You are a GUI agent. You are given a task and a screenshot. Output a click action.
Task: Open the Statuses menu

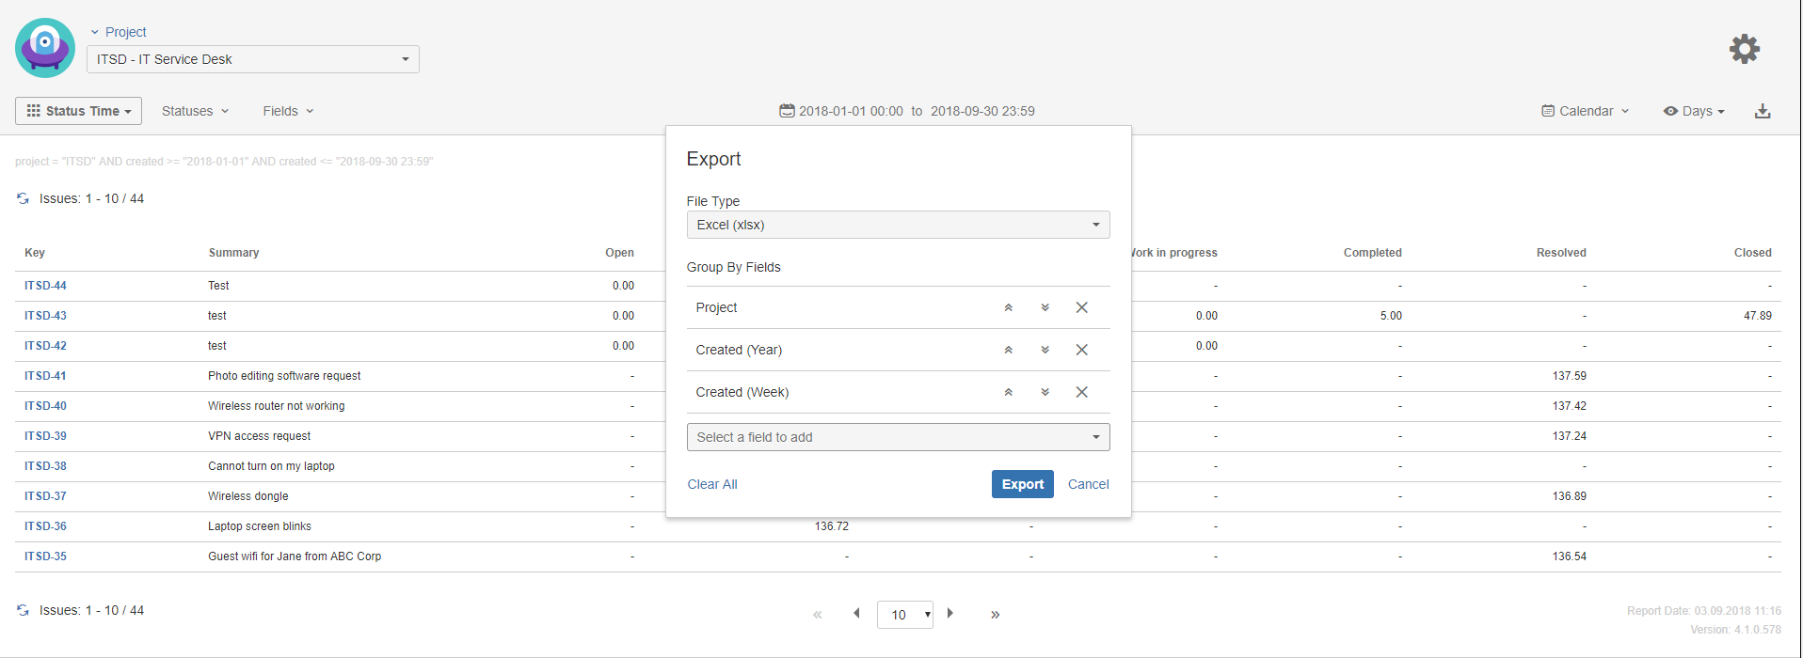(x=195, y=111)
